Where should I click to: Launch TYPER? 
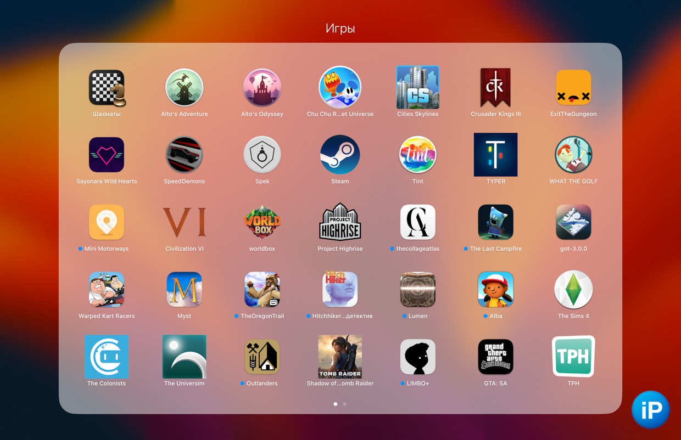click(495, 155)
